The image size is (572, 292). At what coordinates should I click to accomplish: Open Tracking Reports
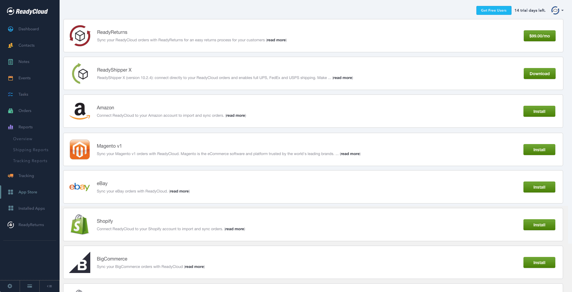(x=30, y=161)
